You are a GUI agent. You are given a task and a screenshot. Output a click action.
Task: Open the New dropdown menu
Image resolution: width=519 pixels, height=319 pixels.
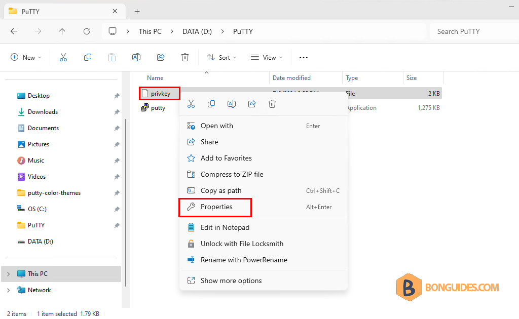tap(26, 58)
